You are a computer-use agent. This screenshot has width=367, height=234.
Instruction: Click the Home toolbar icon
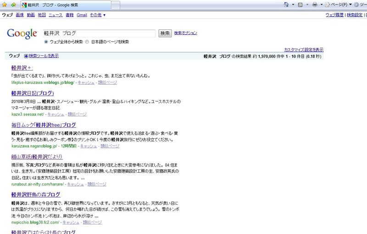(286, 5)
